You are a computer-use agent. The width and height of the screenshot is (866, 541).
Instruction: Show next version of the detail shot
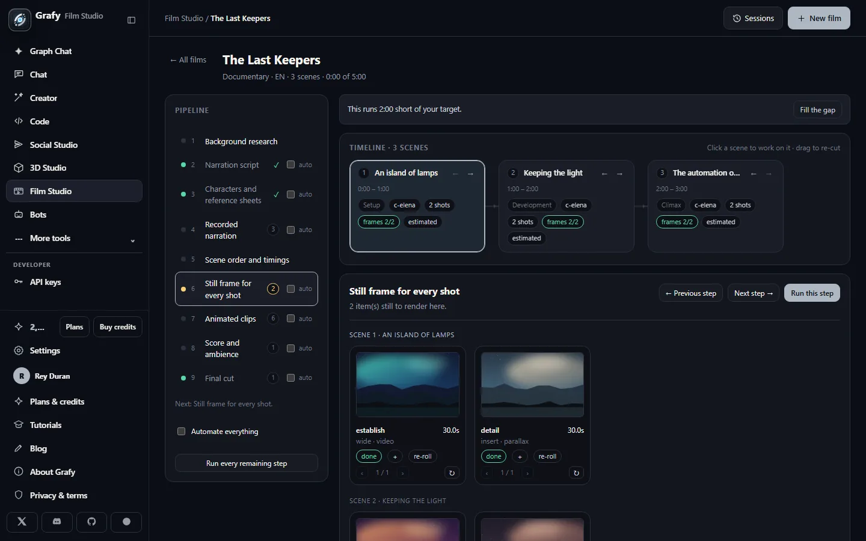tap(527, 473)
